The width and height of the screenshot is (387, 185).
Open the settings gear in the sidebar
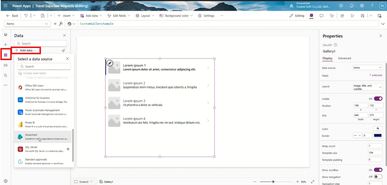[6, 181]
